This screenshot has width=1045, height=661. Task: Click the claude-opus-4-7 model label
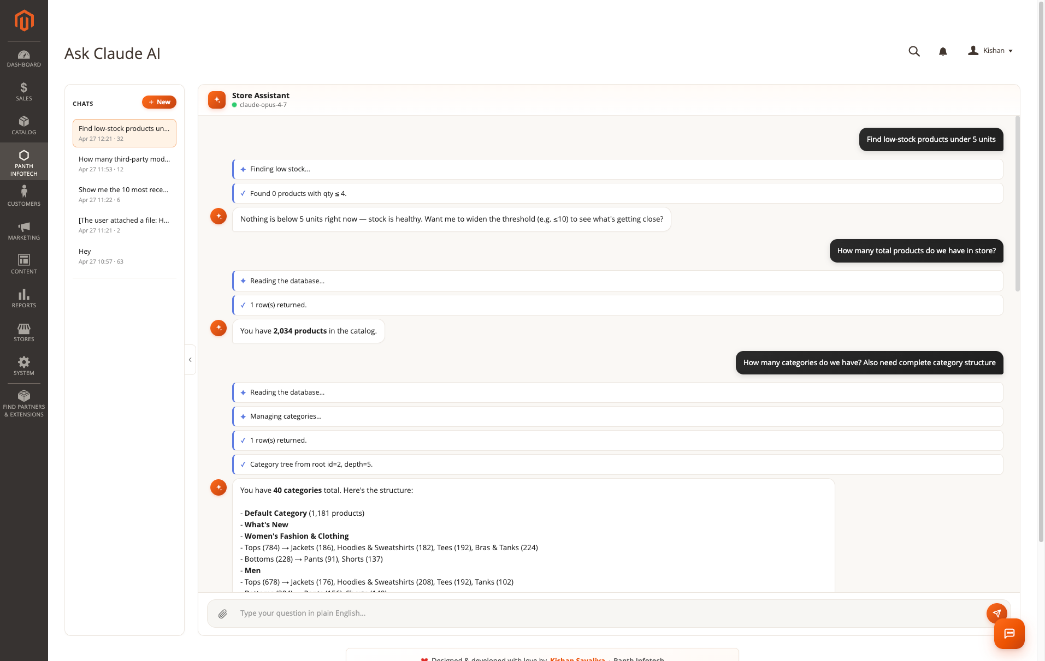(x=263, y=105)
